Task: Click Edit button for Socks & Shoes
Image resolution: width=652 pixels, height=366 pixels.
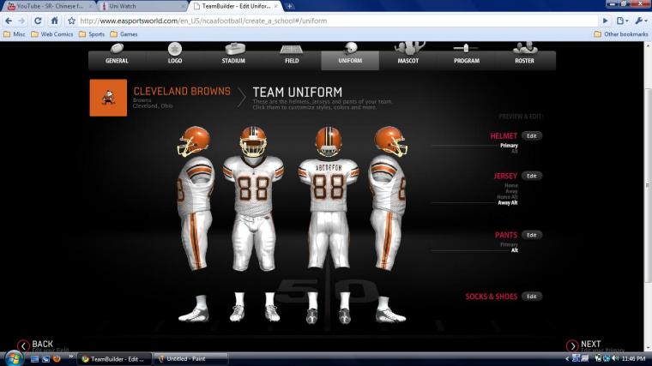Action: click(531, 297)
